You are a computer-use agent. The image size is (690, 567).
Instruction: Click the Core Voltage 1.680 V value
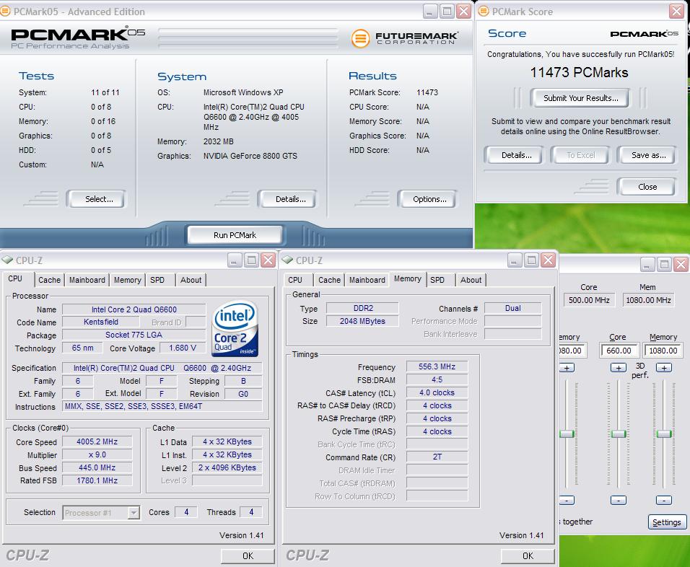tap(182, 348)
